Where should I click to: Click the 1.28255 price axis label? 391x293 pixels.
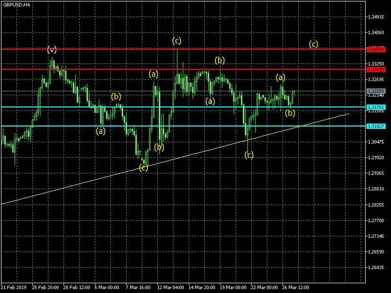pyautogui.click(x=376, y=205)
